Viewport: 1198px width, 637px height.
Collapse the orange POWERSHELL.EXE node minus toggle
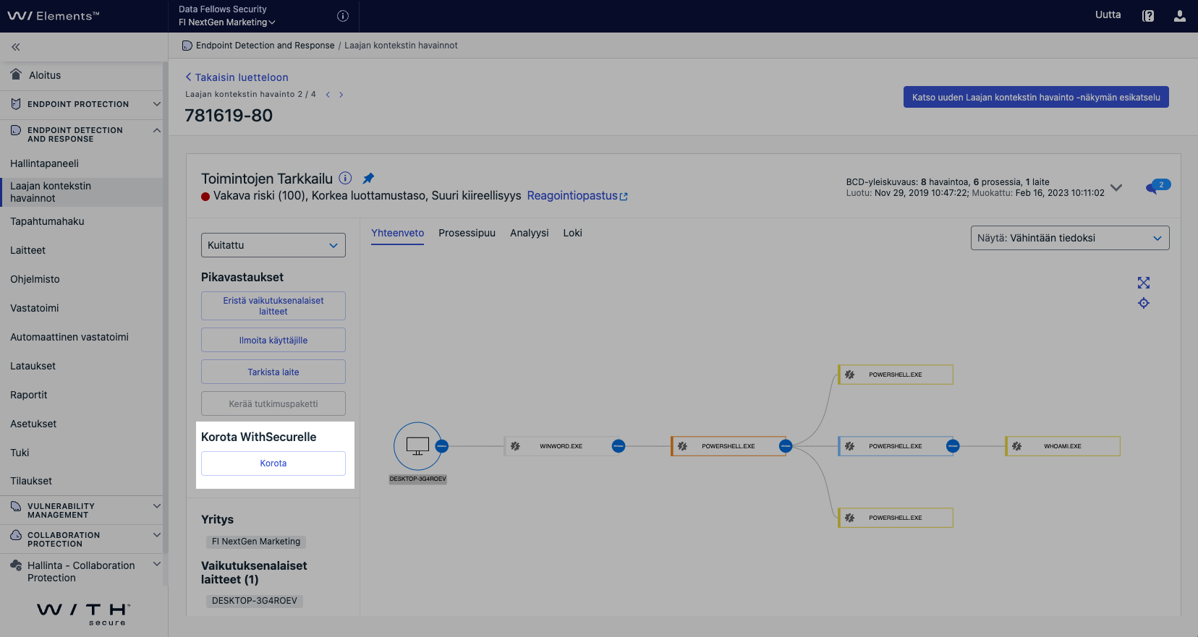pyautogui.click(x=786, y=446)
